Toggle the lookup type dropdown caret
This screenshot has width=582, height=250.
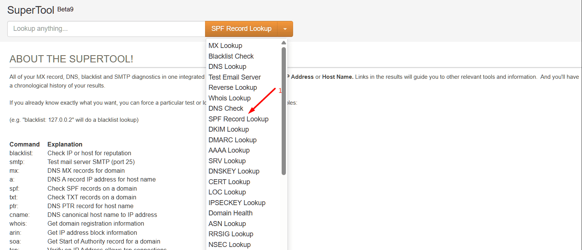[285, 29]
